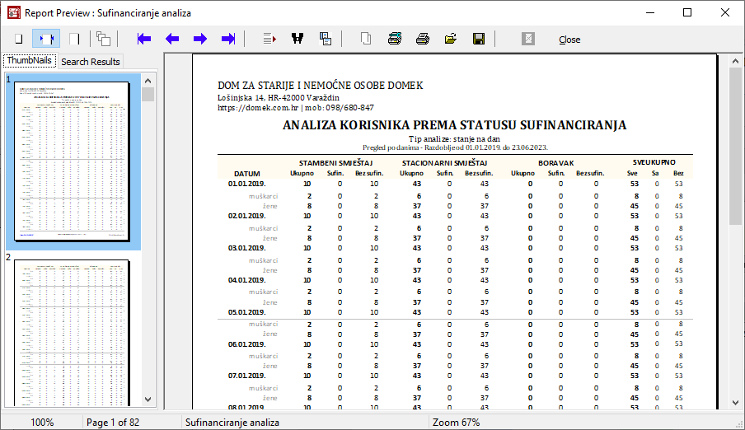Viewport: 745px width, 430px height.
Task: Save report with the floppy disk icon
Action: coord(478,39)
